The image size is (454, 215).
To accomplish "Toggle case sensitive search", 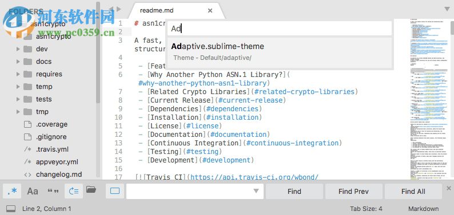I will (33, 191).
